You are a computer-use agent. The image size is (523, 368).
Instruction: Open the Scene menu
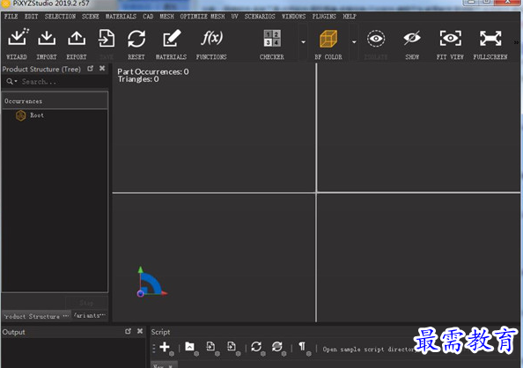point(91,17)
